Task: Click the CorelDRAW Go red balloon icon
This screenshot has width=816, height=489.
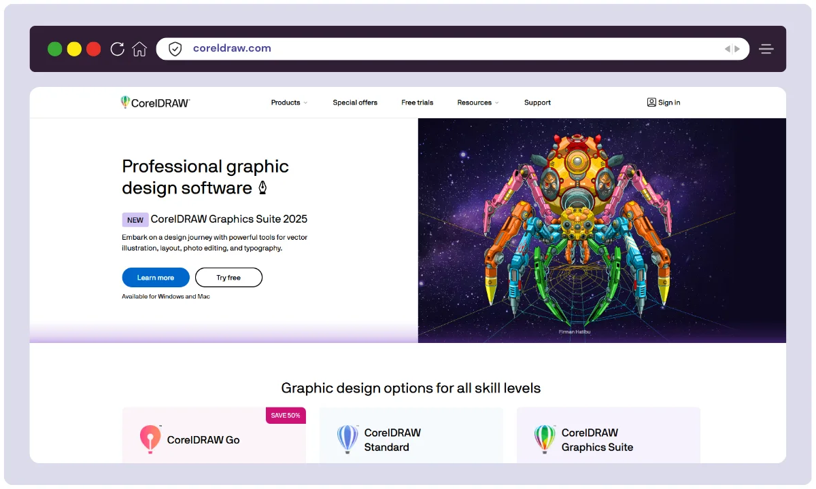Action: [x=150, y=439]
